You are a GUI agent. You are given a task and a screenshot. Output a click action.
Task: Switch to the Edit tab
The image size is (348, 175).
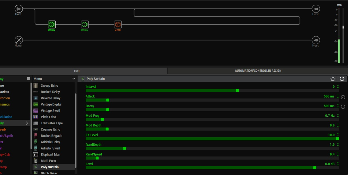(x=77, y=71)
